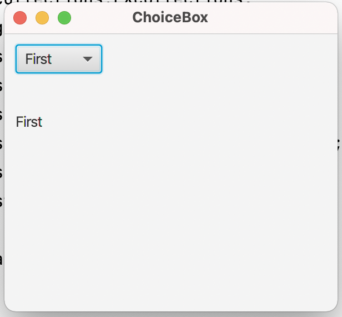Close the ChoiceBox window with red button

pos(20,18)
